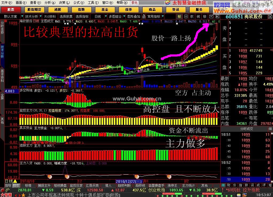273x197 pixels.
Task: Open the 指 index tab
Action: pos(240,185)
